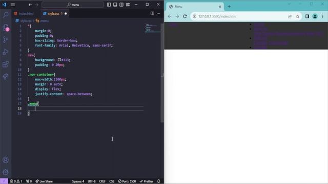Image resolution: width=328 pixels, height=184 pixels.
Task: Open the Explorer view with pending badge
Action: coord(6,27)
